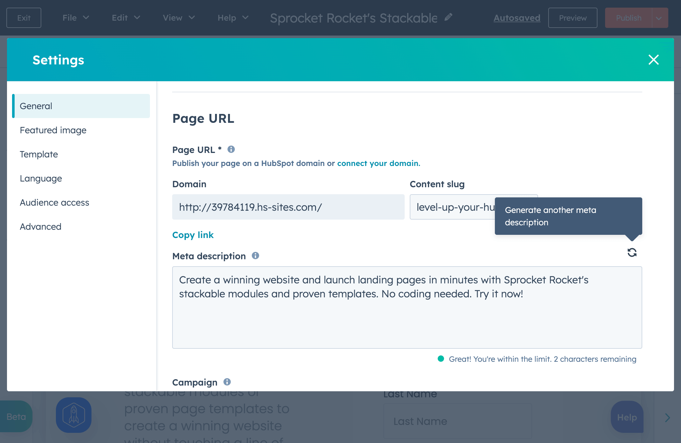Open the File menu
Screen dimensions: 681x443
pyautogui.click(x=76, y=18)
